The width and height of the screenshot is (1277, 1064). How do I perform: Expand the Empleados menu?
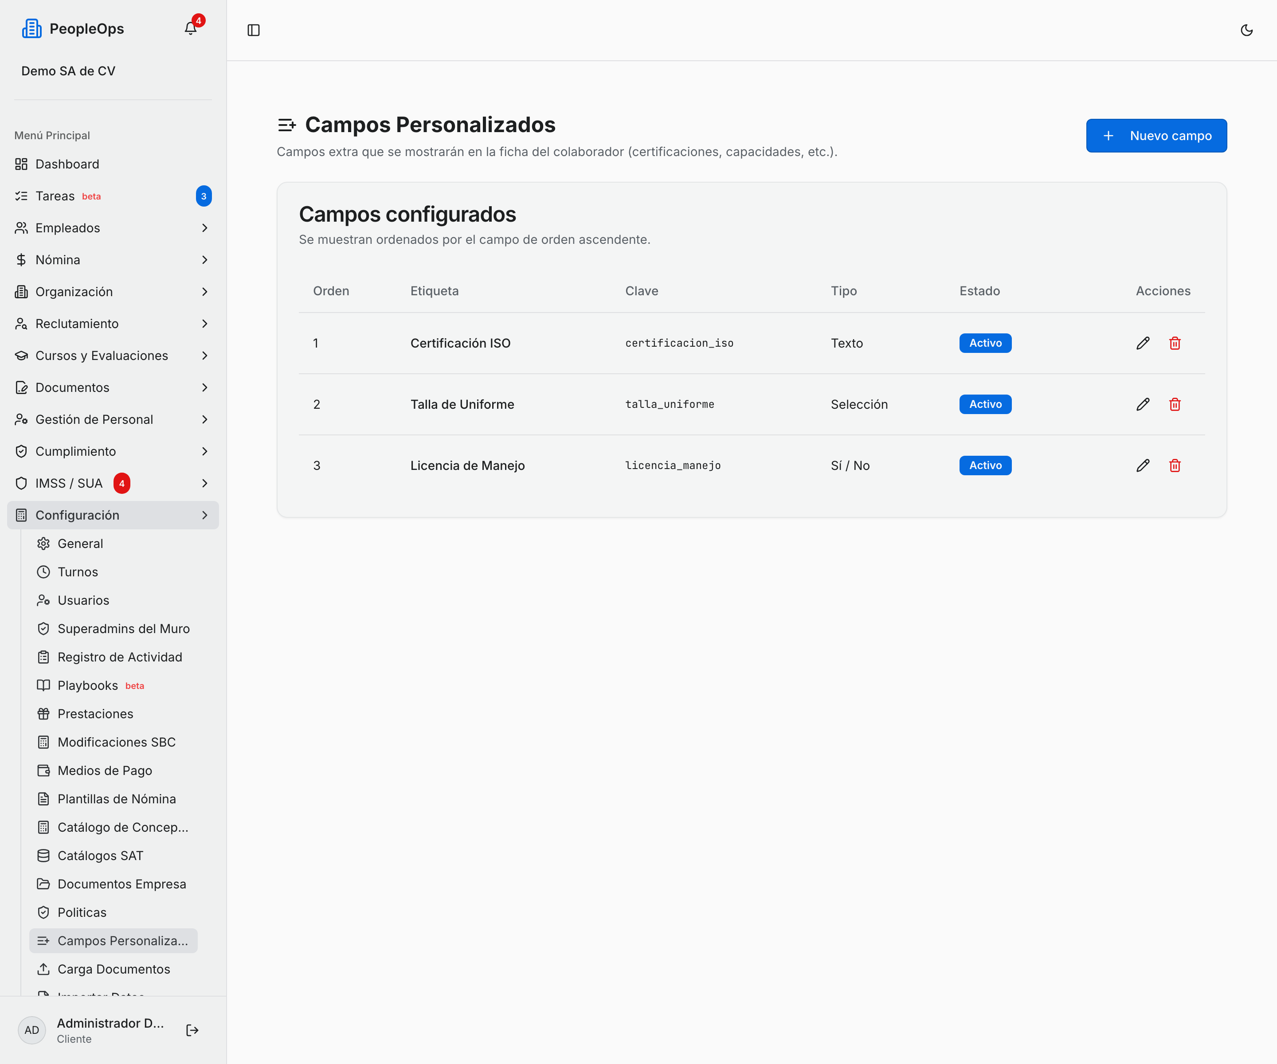(113, 228)
